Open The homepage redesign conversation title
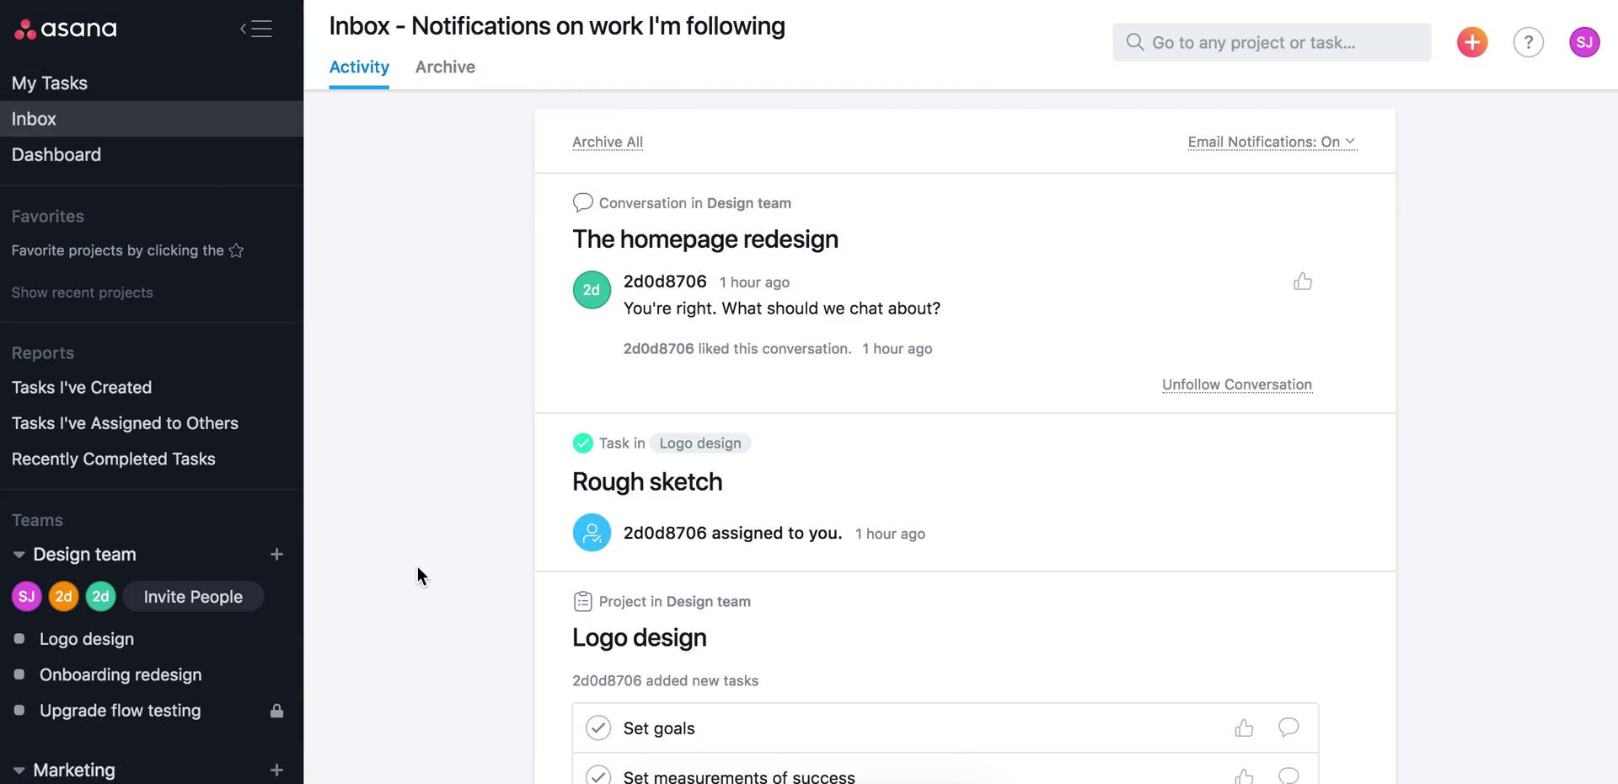The height and width of the screenshot is (784, 1618). tap(705, 239)
